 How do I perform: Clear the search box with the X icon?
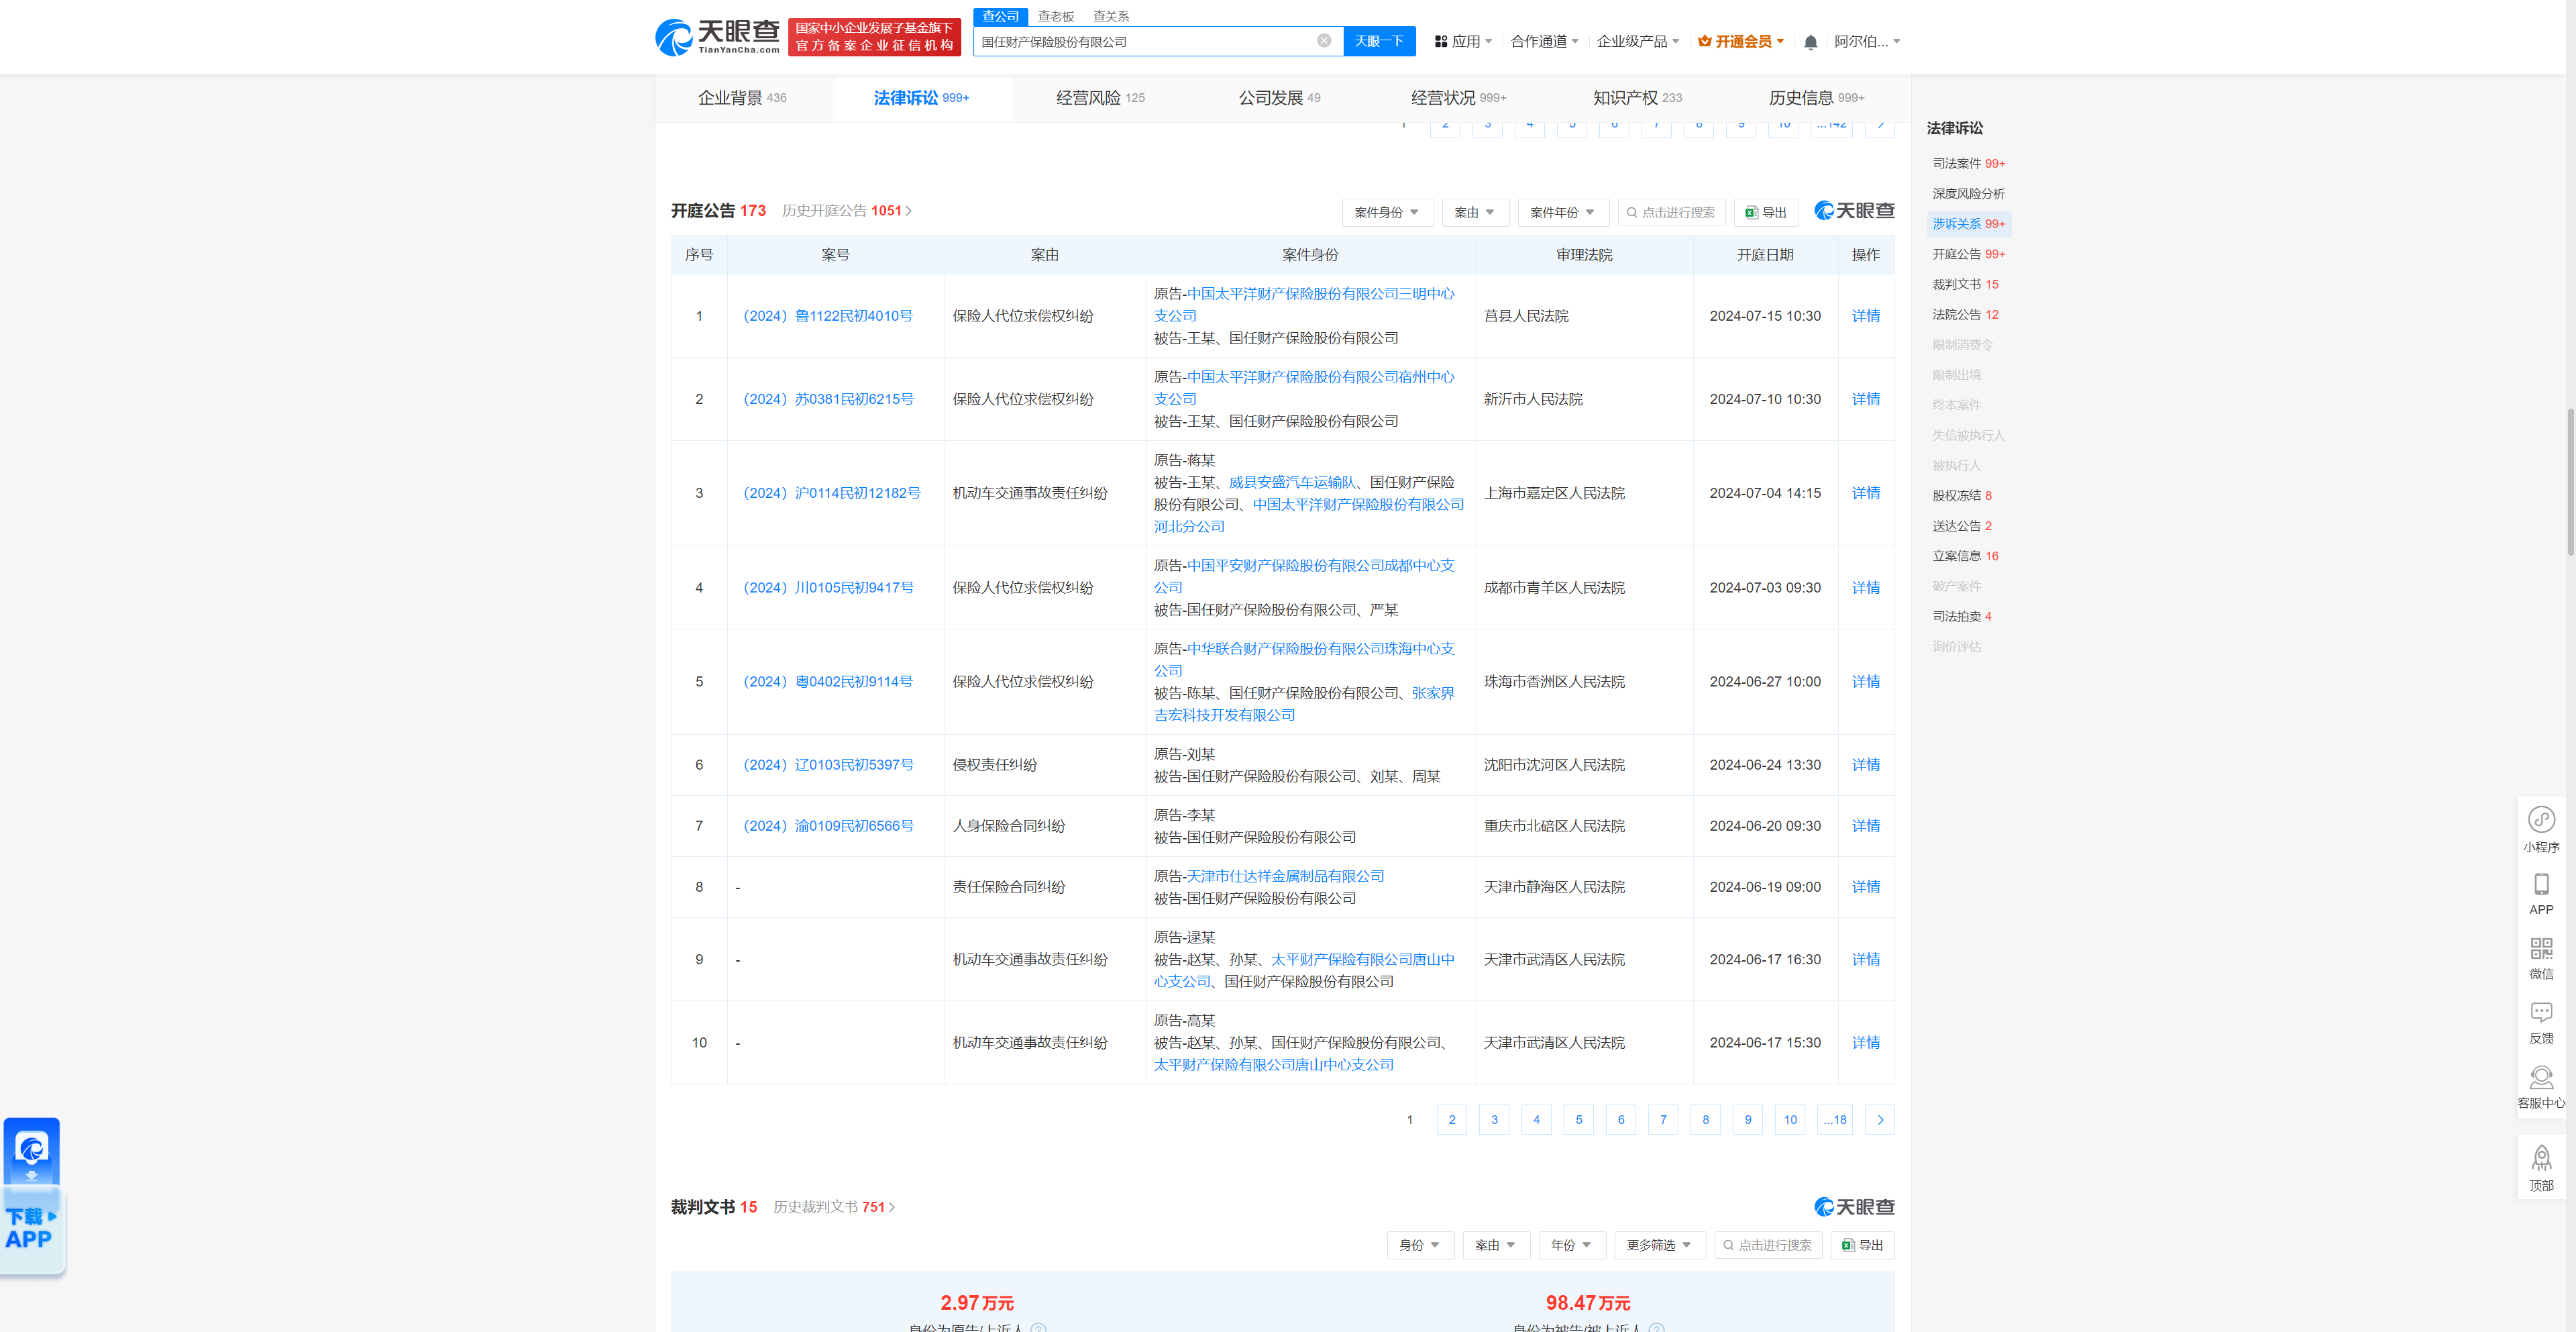(1325, 41)
